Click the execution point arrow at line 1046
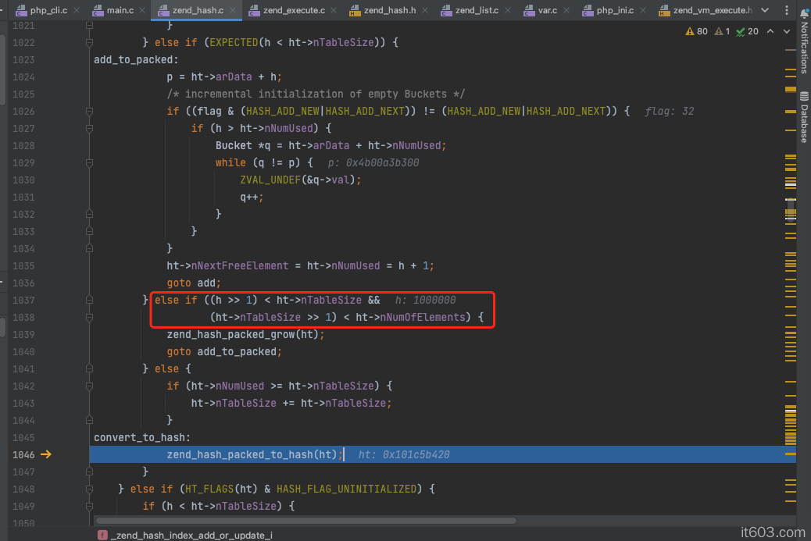This screenshot has width=811, height=541. pyautogui.click(x=46, y=454)
